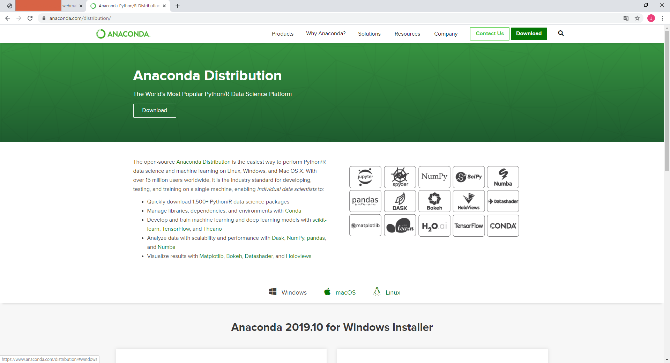
Task: Open the Products menu
Action: (x=283, y=34)
